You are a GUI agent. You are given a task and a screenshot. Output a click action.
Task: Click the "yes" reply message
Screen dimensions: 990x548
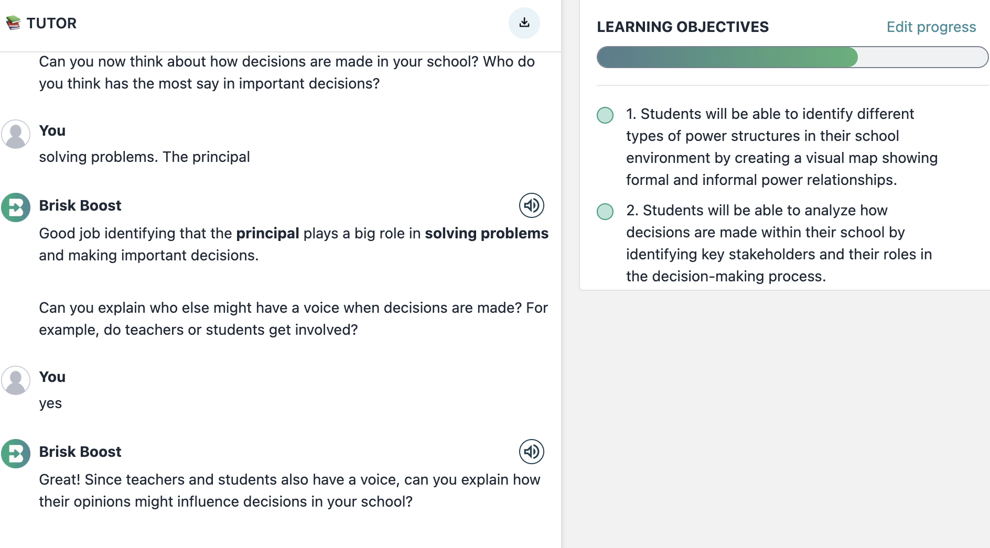[x=50, y=403]
